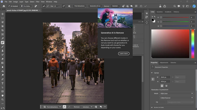
Task: Select the Blur tool
Action: (x=3, y=67)
